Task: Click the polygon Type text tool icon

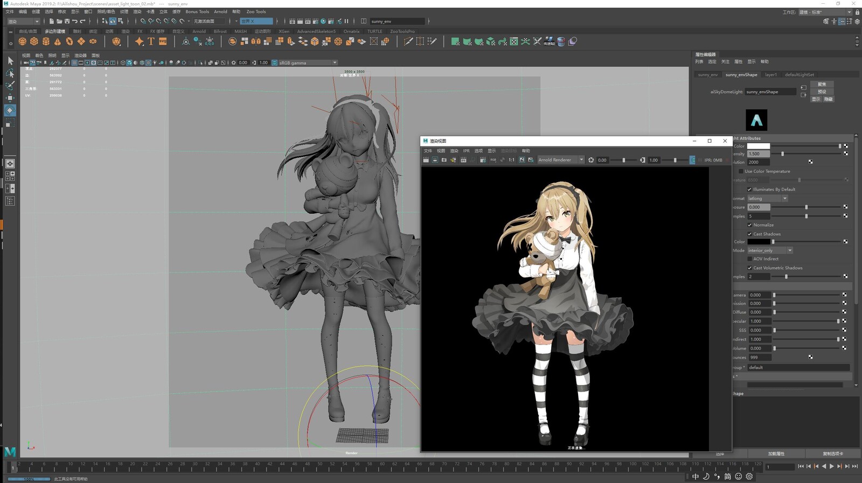Action: click(151, 41)
